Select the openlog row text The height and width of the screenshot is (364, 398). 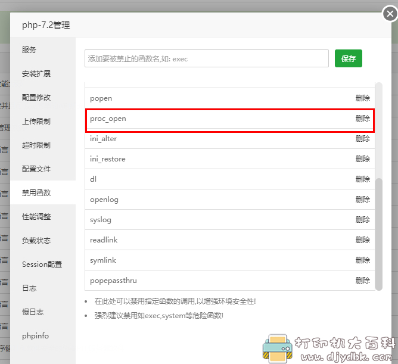coord(104,200)
